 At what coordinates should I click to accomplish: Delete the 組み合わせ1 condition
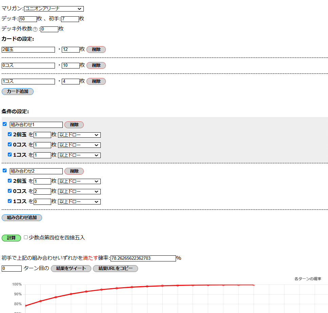[74, 125]
